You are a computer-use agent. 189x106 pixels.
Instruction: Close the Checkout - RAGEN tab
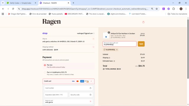click(x=68, y=3)
